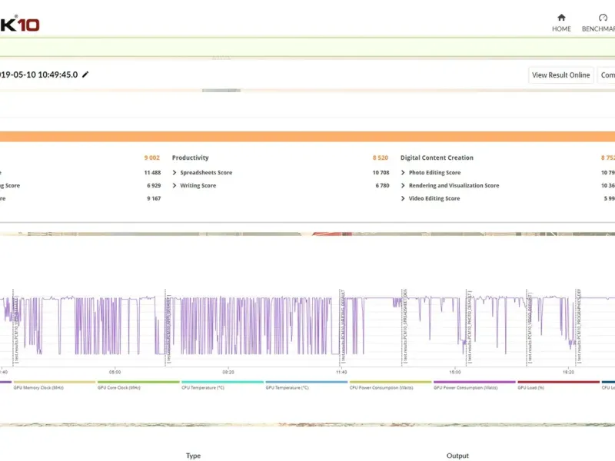Click the result date 10:49:45.0 title
The width and height of the screenshot is (615, 461).
[38, 75]
